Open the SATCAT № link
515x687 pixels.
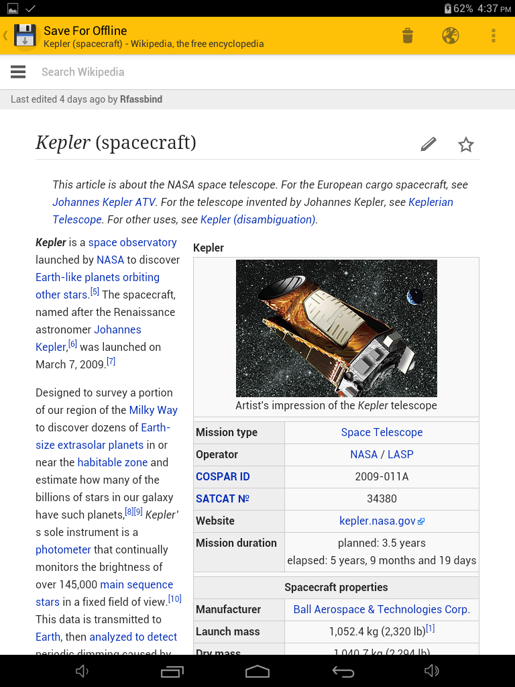223,498
